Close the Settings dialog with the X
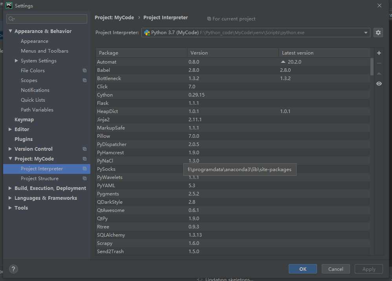Image resolution: width=392 pixels, height=281 pixels. point(379,5)
